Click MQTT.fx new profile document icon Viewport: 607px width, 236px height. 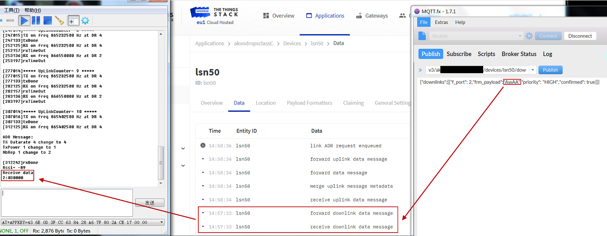(x=422, y=36)
